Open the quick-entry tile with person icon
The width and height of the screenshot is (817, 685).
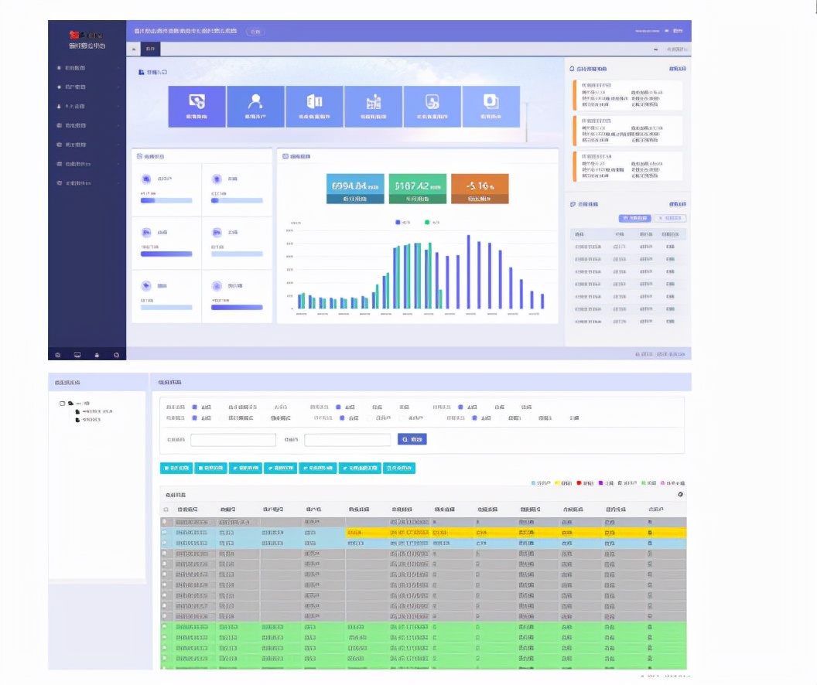pyautogui.click(x=255, y=106)
